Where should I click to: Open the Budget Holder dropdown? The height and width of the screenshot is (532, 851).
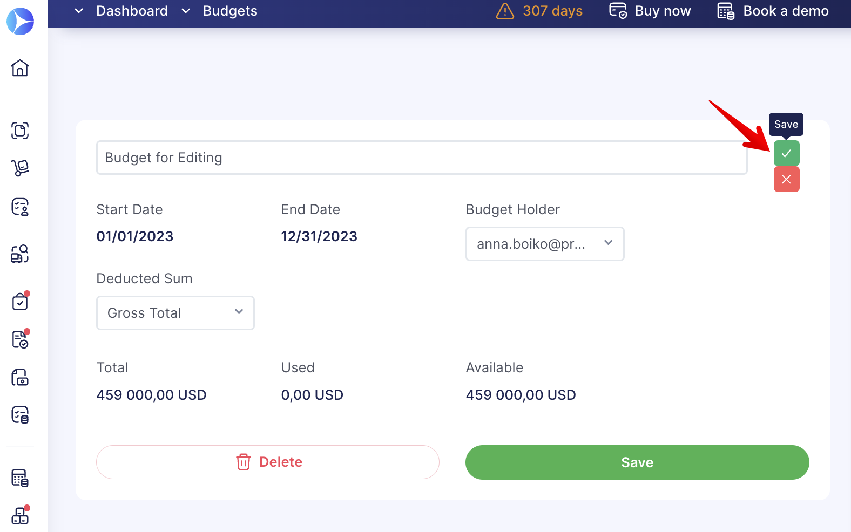tap(545, 244)
